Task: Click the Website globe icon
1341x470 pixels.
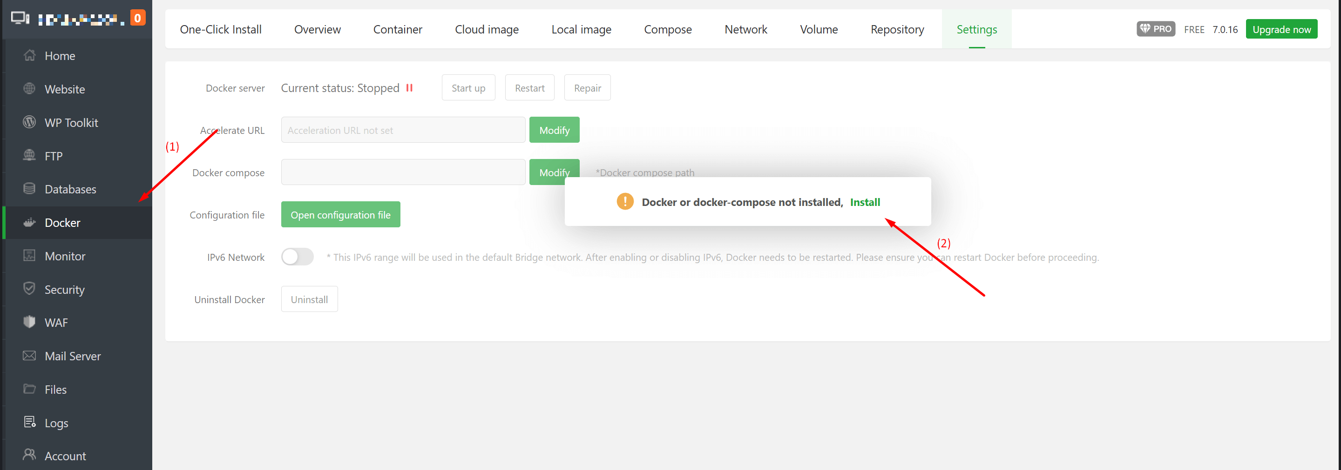Action: [30, 88]
